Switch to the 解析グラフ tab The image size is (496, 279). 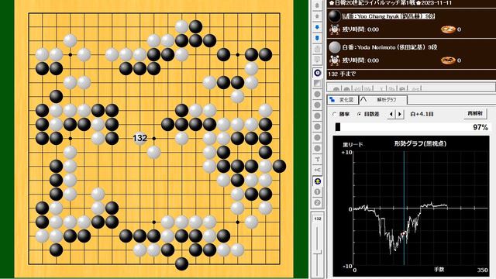tap(383, 100)
